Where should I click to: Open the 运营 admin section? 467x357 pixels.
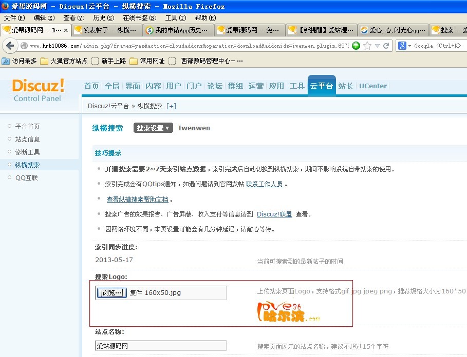coord(256,86)
